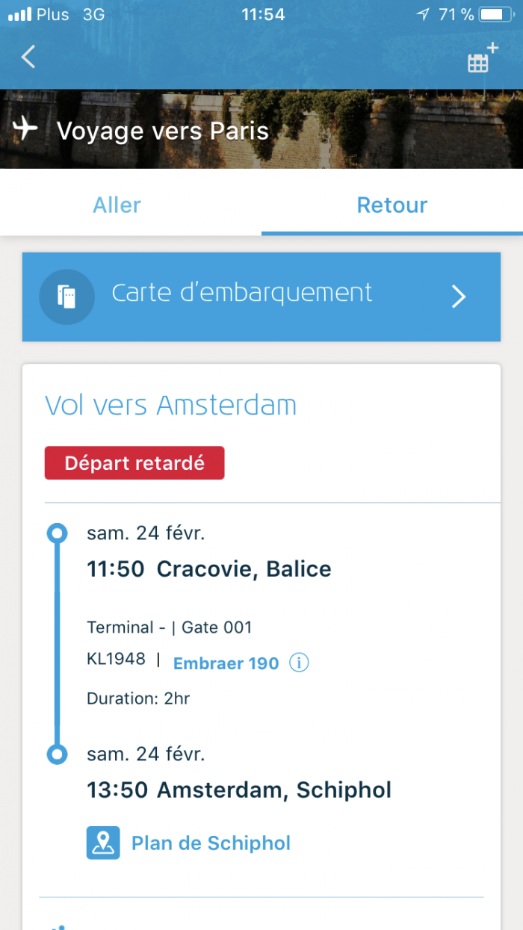This screenshot has height=930, width=523.
Task: Add trip to calendar icon
Action: pyautogui.click(x=481, y=59)
